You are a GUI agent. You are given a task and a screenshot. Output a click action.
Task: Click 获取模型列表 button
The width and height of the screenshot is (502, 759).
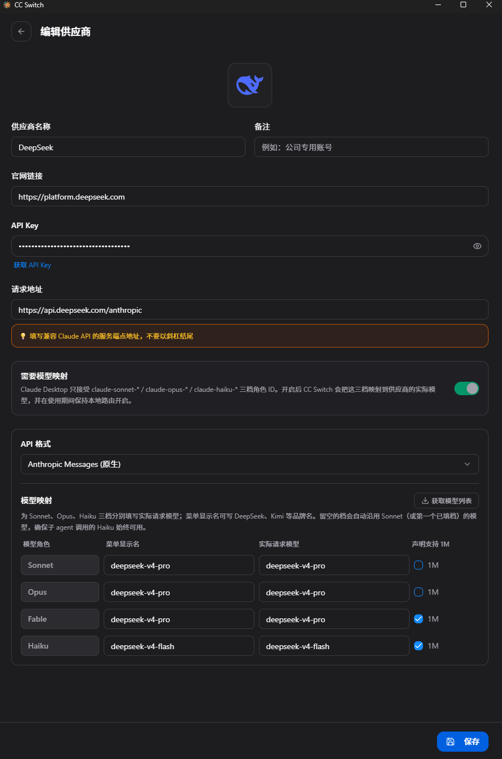[447, 501]
